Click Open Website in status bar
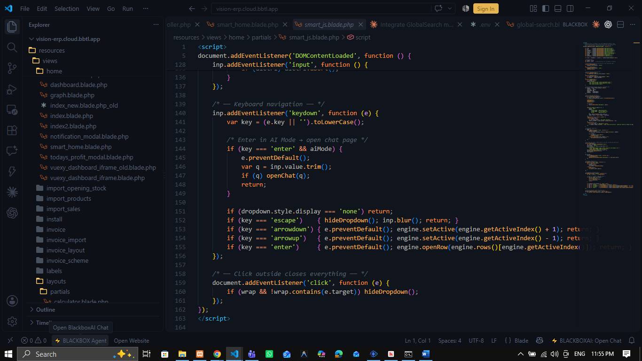This screenshot has height=361, width=642. (x=131, y=341)
